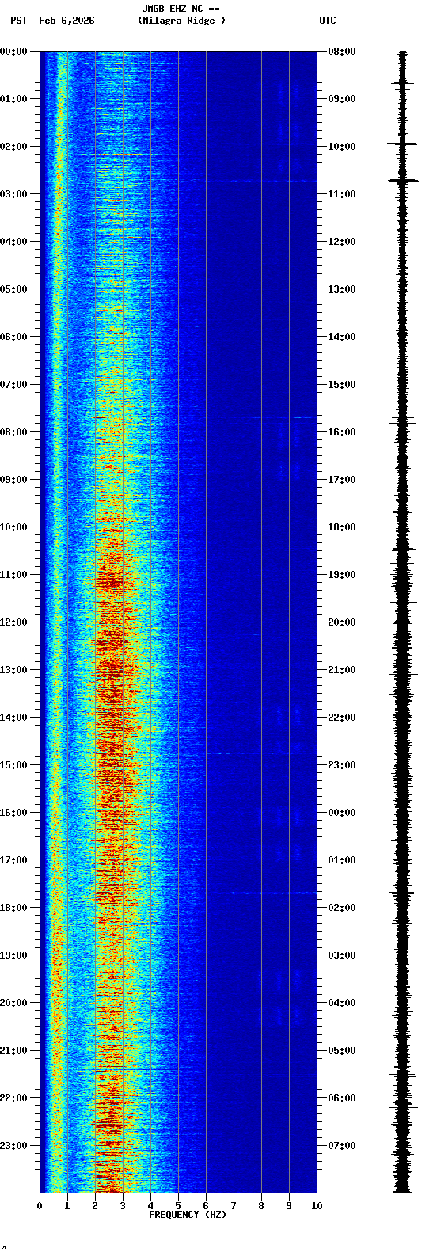Select PST axis time label 03:00

click(x=13, y=194)
